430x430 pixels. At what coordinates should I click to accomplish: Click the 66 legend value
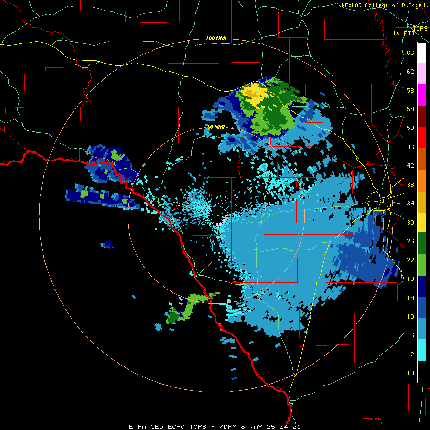pos(410,53)
